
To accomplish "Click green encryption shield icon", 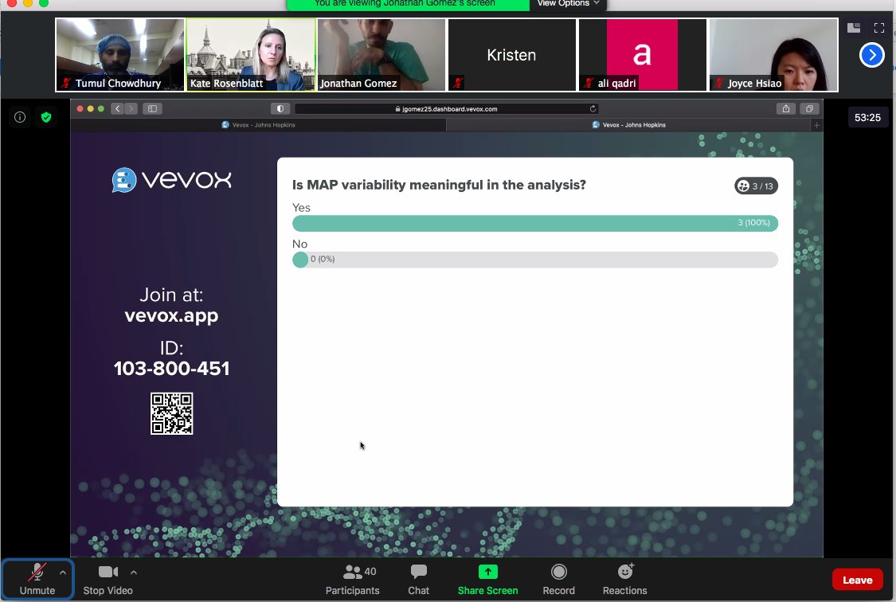I will [x=46, y=117].
